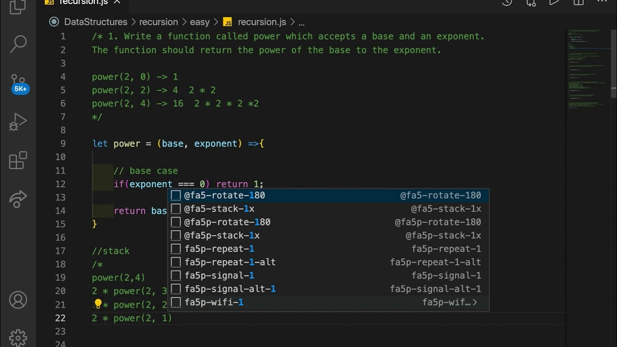Open the Live Share view
This screenshot has height=347, width=617.
pyautogui.click(x=18, y=199)
